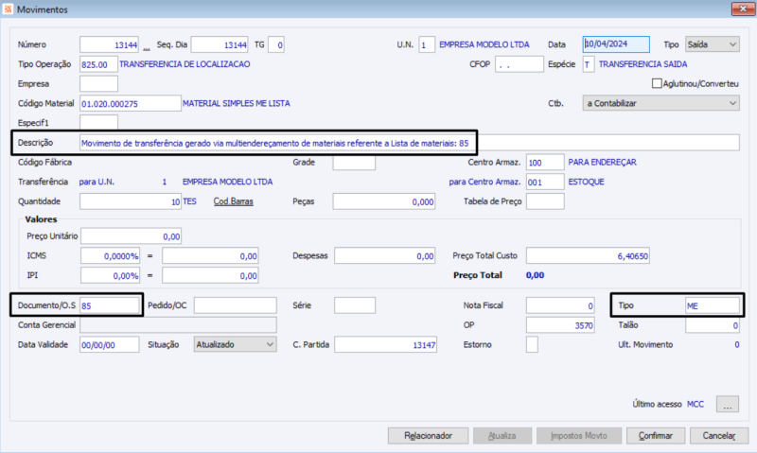757x453 pixels.
Task: Click the para Centro Armaz. field 001
Action: click(x=545, y=182)
